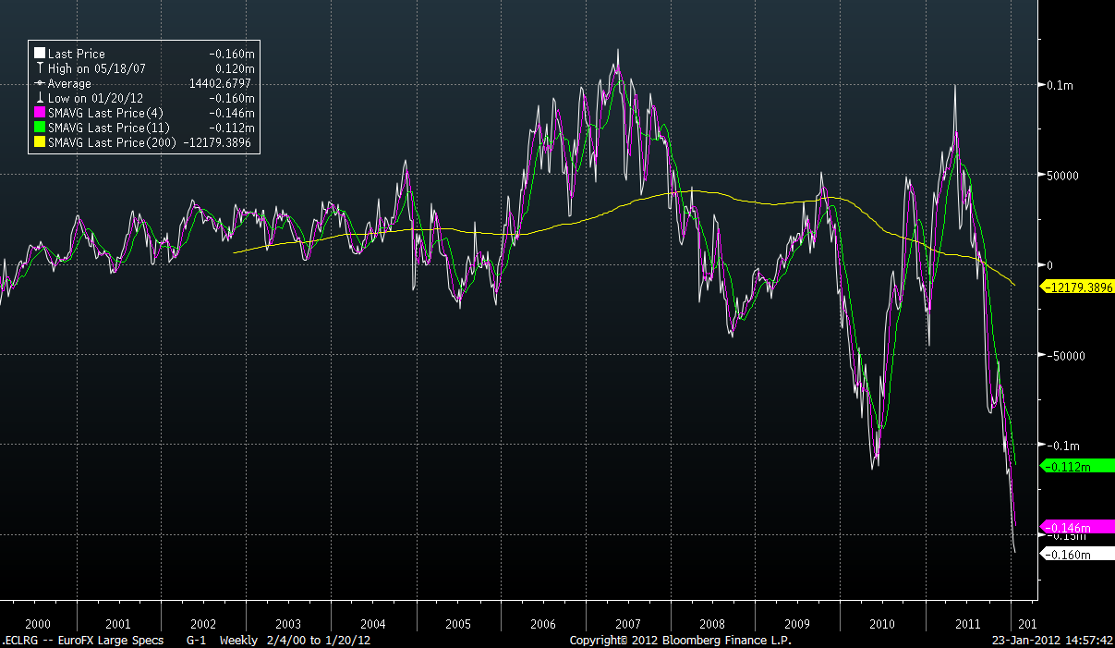Select the green SMAVG(11) legend swatch
This screenshot has width=1115, height=648.
click(40, 128)
